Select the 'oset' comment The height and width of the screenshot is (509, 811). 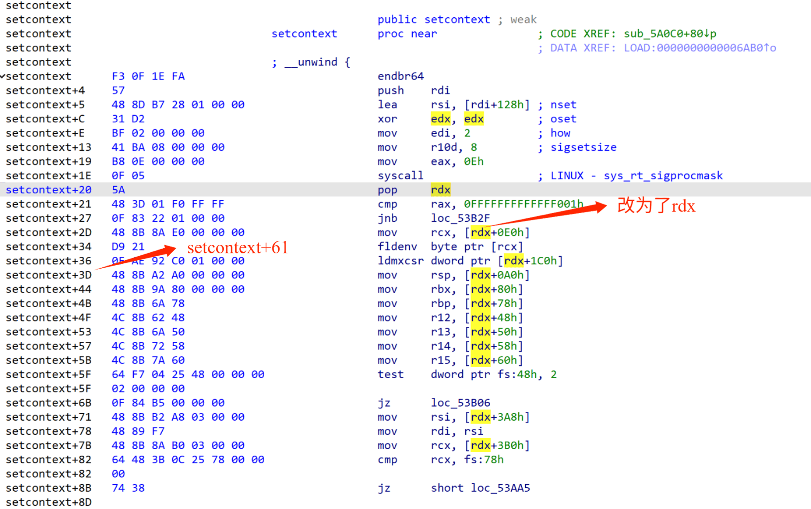pyautogui.click(x=563, y=119)
